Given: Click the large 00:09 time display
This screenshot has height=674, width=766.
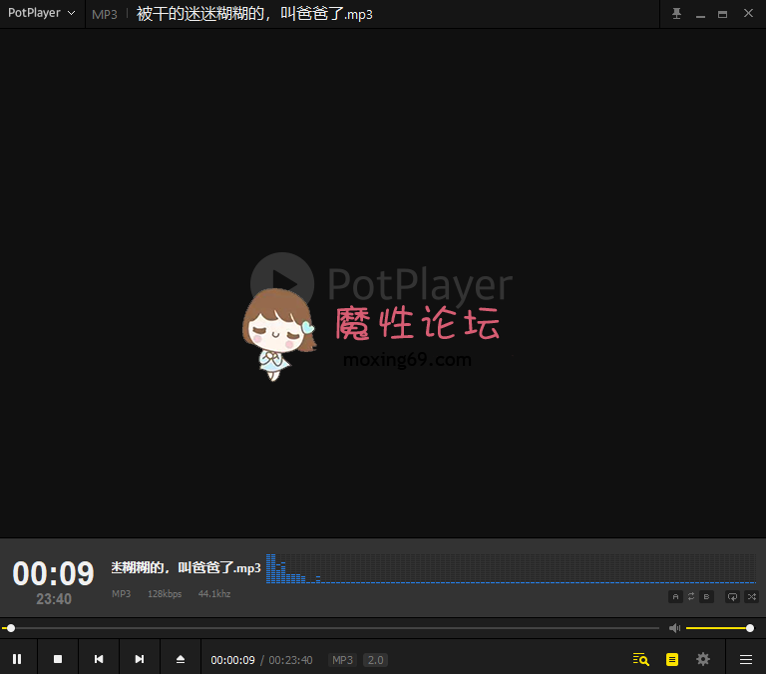Looking at the screenshot, I should click(53, 573).
